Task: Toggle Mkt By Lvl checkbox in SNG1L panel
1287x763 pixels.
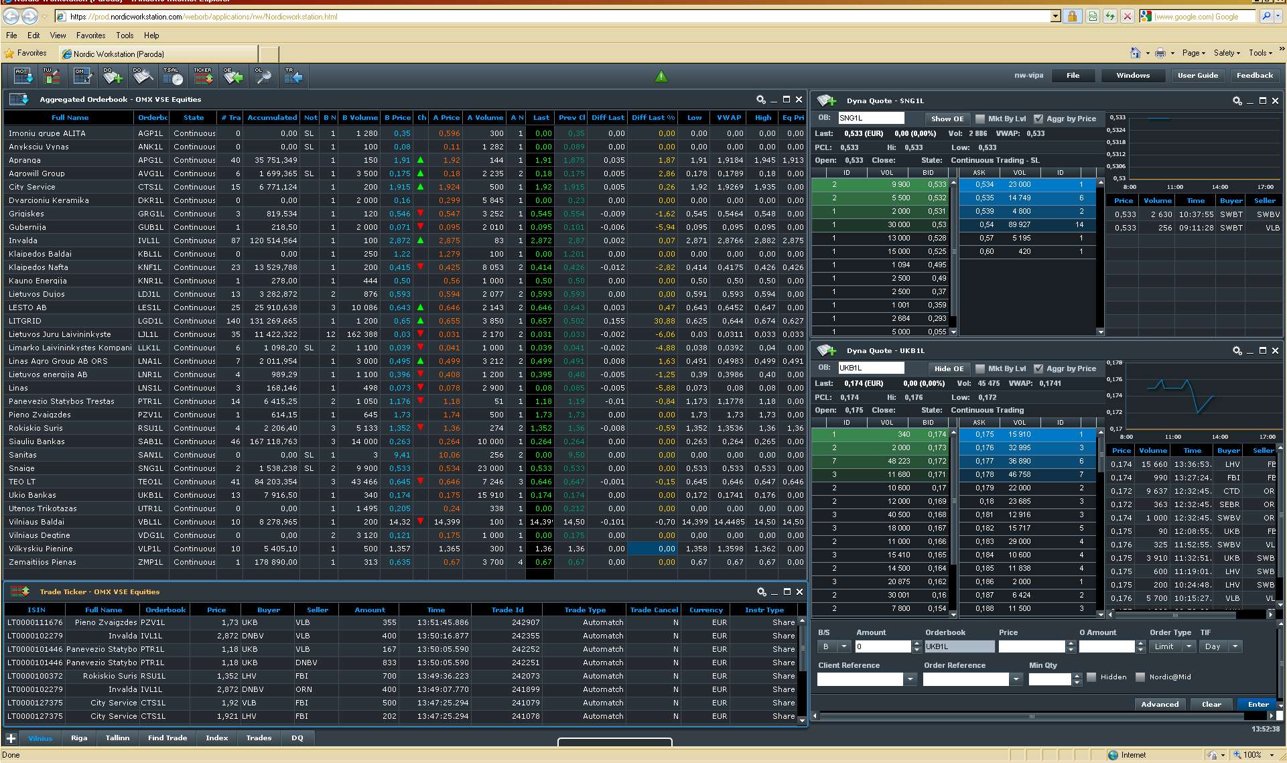Action: [x=981, y=119]
